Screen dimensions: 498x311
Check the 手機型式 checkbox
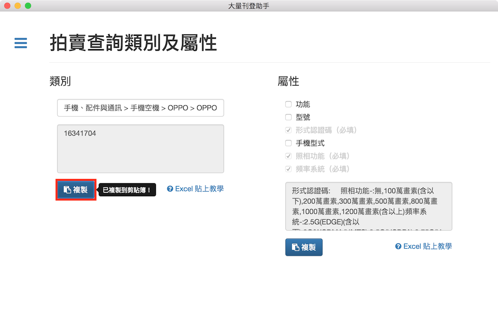coord(288,143)
